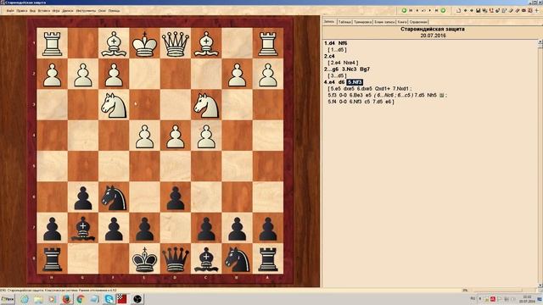Select the black queen on the board
The height and width of the screenshot is (305, 543).
tap(176, 258)
